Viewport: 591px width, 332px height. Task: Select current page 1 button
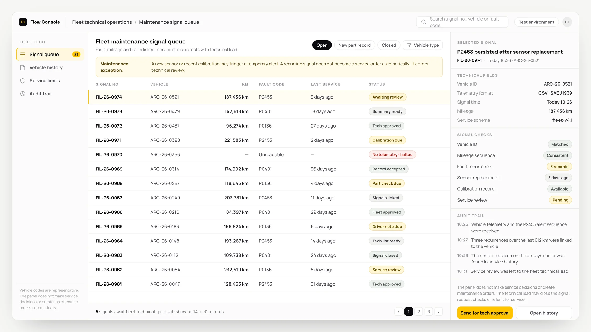(409, 312)
